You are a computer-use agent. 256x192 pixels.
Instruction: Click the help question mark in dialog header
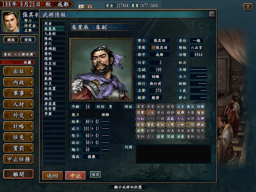click(212, 14)
